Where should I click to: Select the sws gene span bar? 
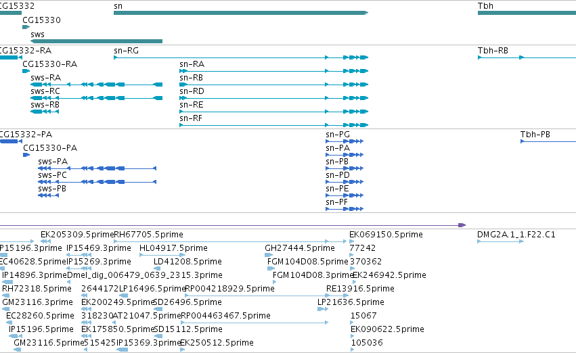point(97,41)
